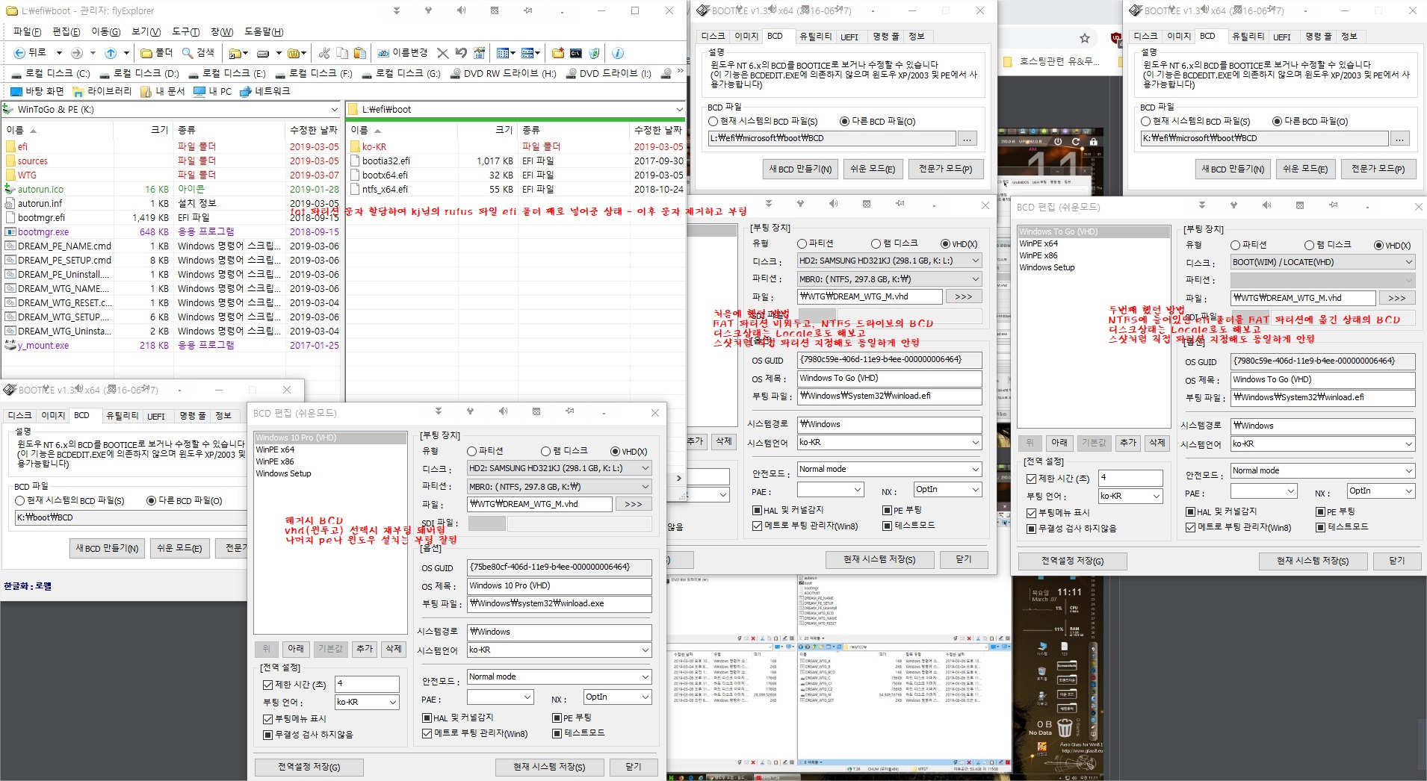This screenshot has height=781, width=1427.
Task: Open the 도구(T) menu
Action: pyautogui.click(x=185, y=31)
